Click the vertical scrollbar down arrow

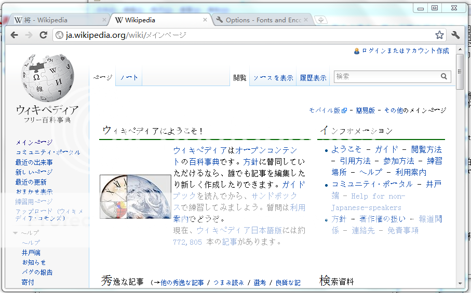pyautogui.click(x=460, y=283)
